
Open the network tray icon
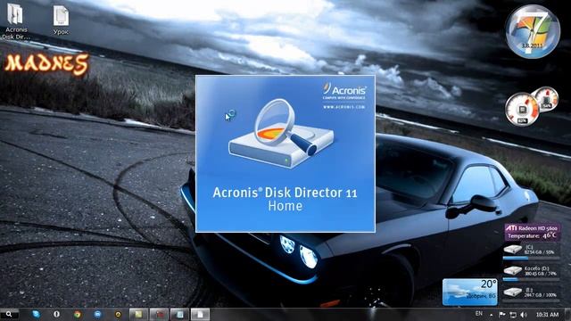click(513, 315)
